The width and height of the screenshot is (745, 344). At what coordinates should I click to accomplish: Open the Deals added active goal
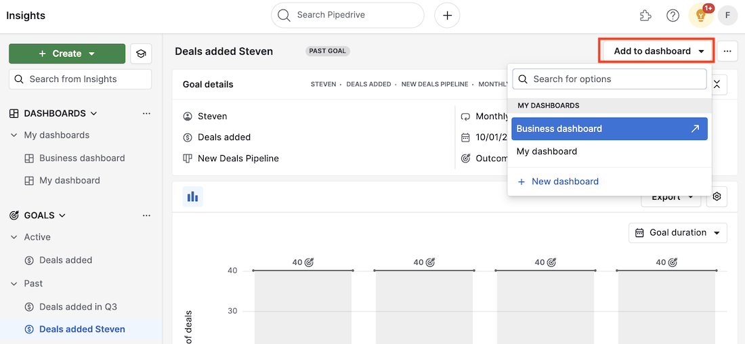[x=66, y=261]
